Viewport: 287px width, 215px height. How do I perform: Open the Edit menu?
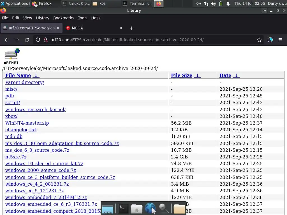(16, 18)
